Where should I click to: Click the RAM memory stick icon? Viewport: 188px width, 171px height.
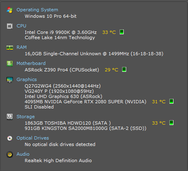[x=10, y=48]
